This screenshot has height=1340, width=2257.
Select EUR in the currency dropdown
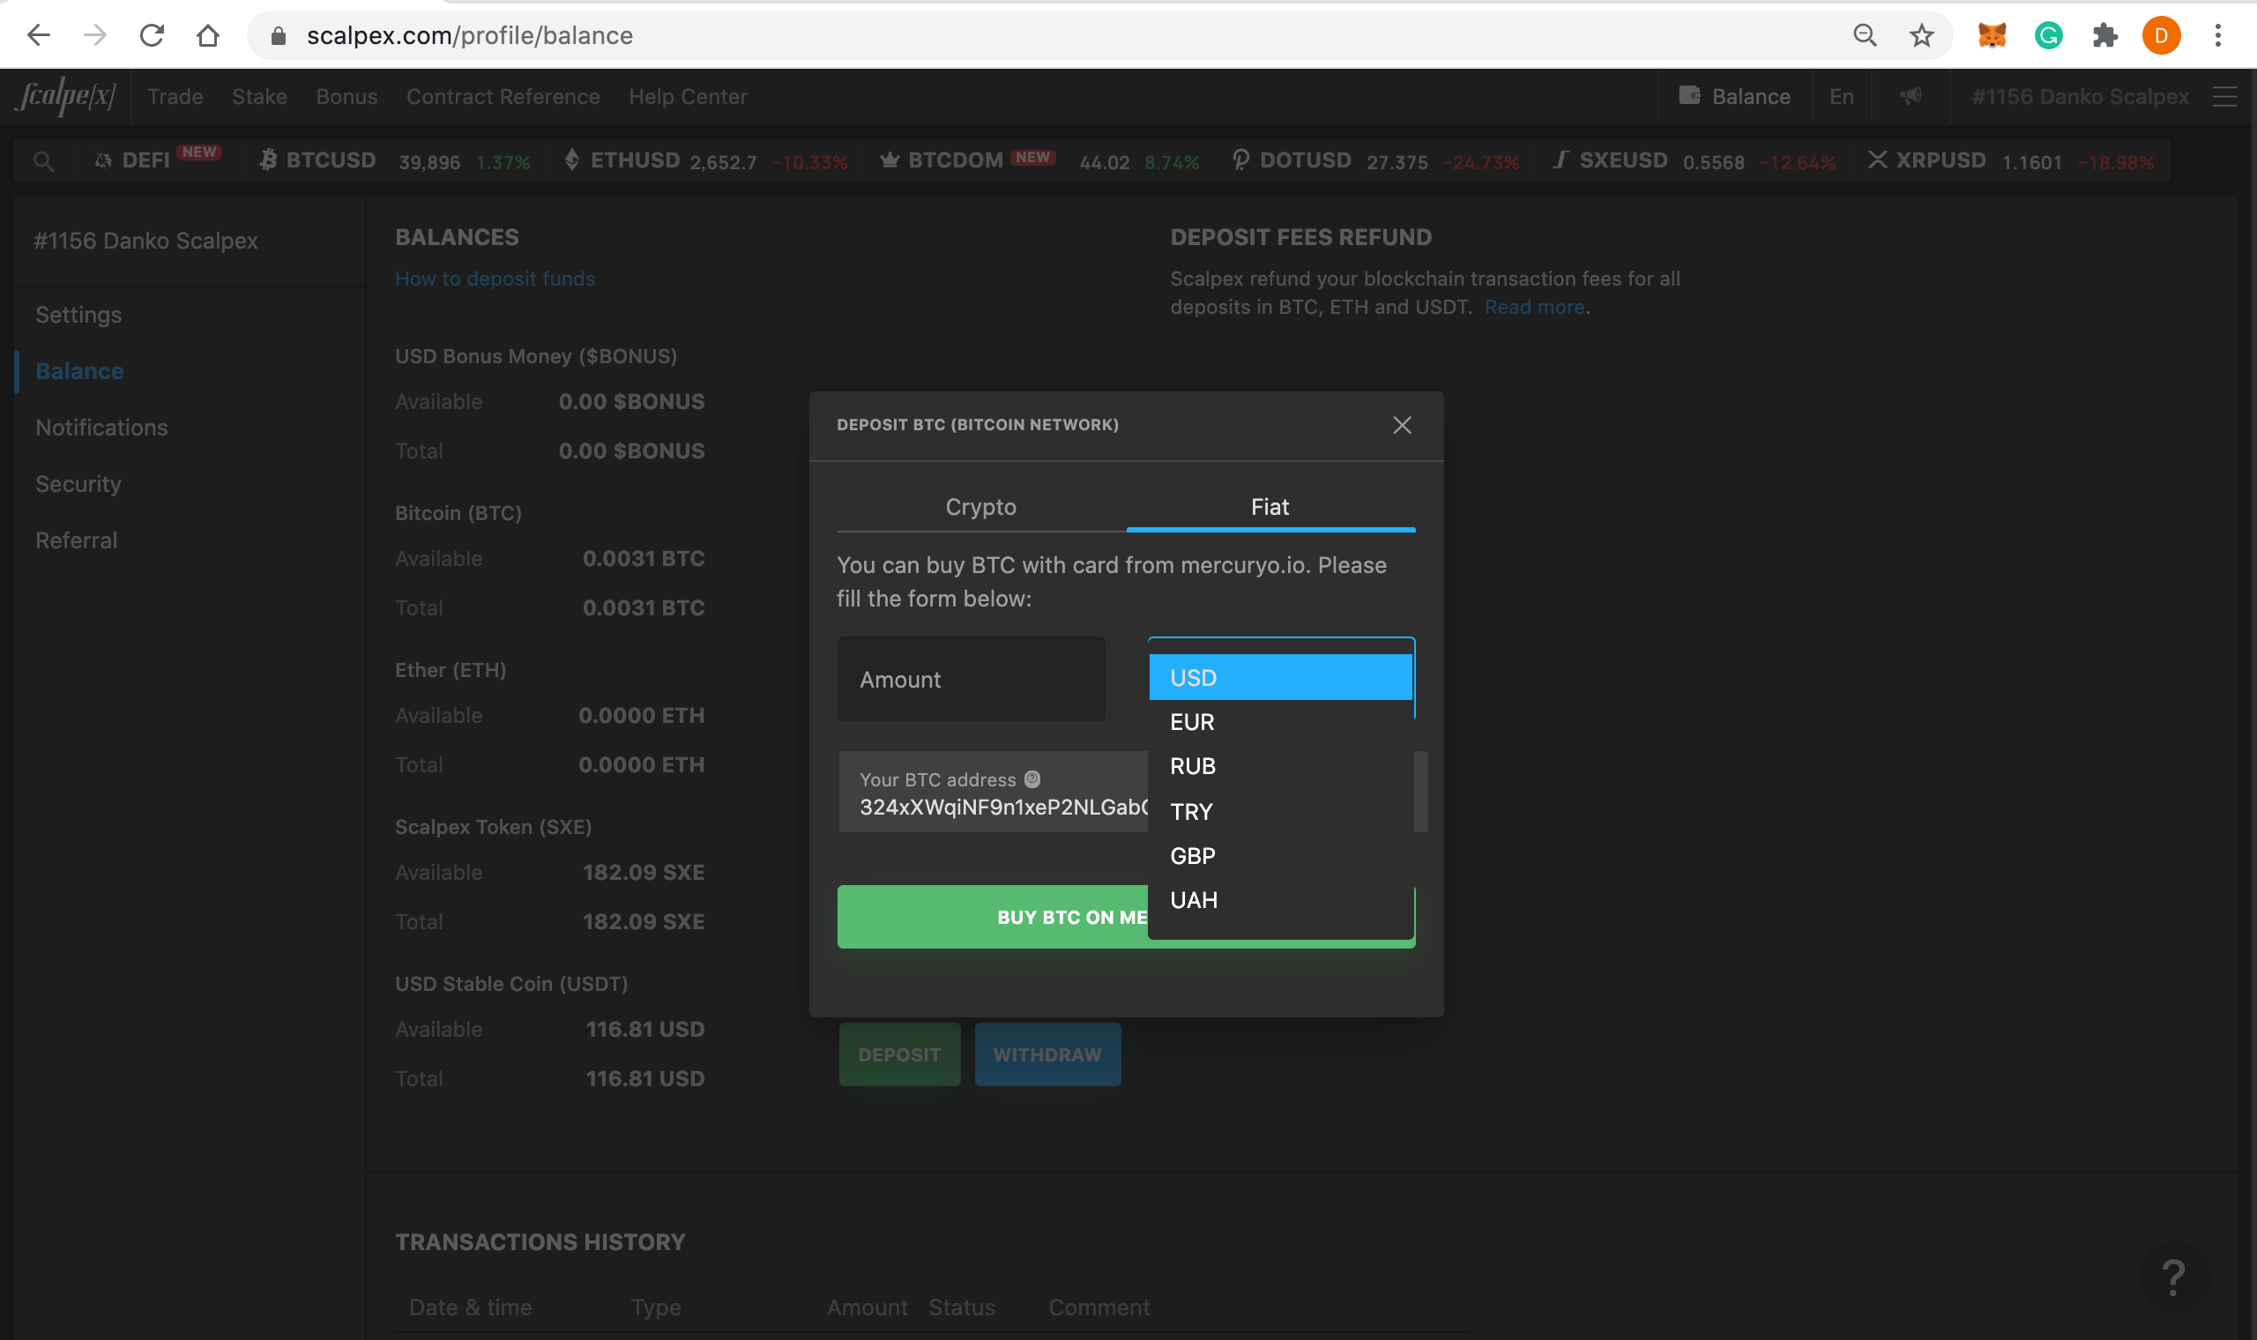(1280, 721)
